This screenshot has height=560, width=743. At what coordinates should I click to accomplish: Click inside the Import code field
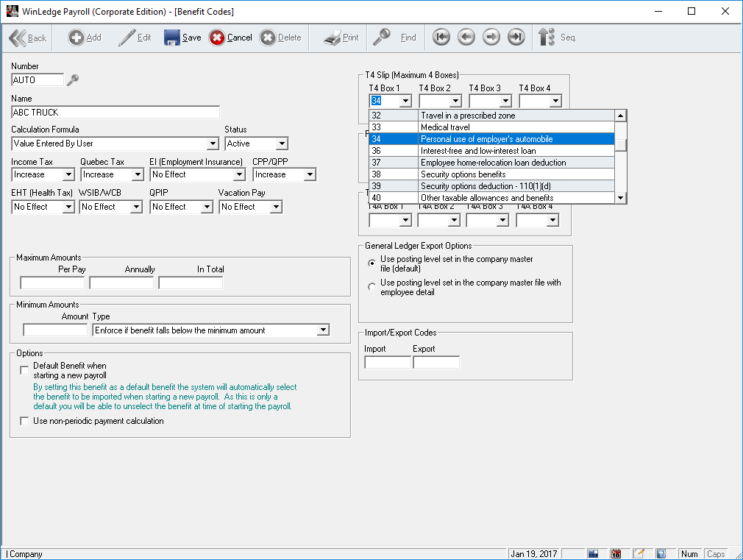pyautogui.click(x=388, y=361)
